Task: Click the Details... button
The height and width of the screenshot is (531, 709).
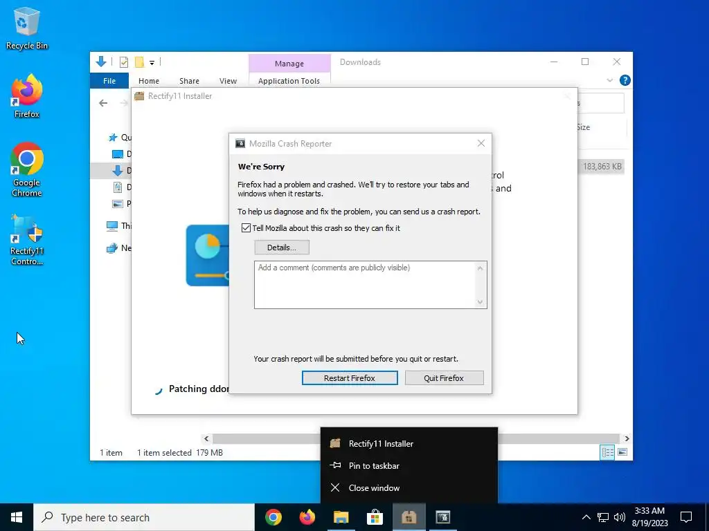Action: pyautogui.click(x=282, y=248)
